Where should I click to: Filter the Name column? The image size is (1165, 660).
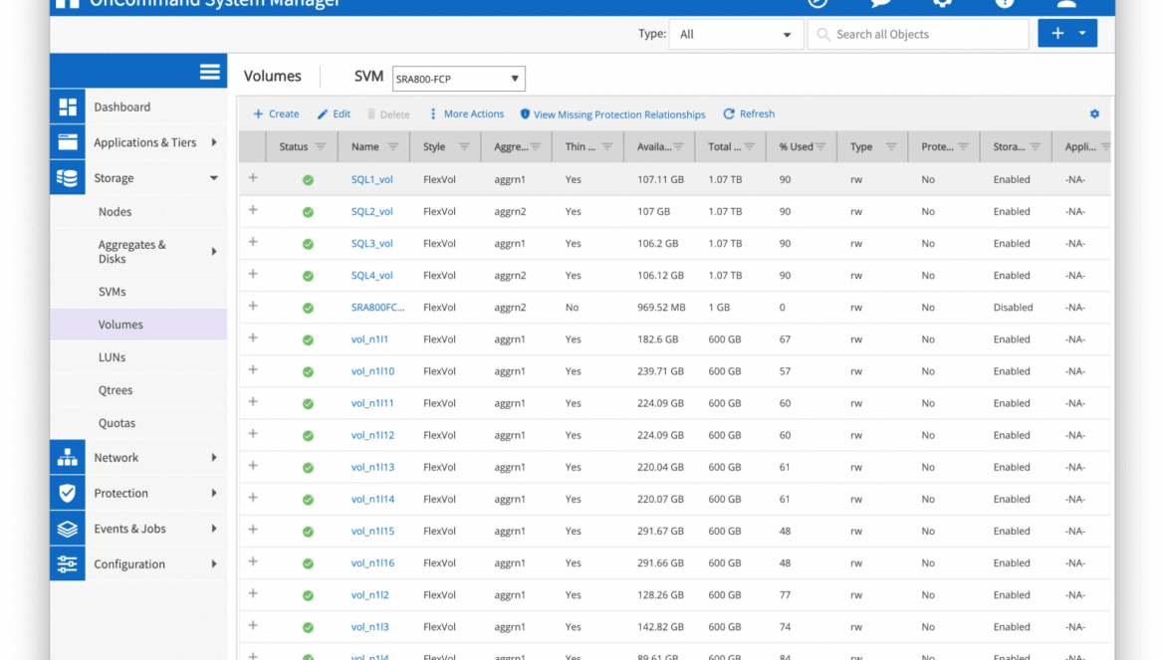pyautogui.click(x=393, y=146)
